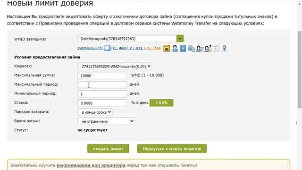Click the 'не существует' status text

92,130
